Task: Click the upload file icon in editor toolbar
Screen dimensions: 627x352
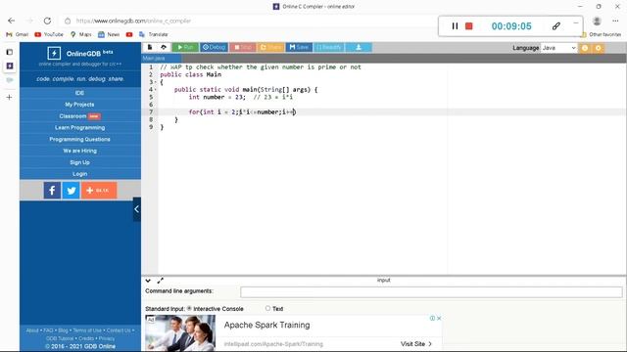Action: tap(164, 47)
